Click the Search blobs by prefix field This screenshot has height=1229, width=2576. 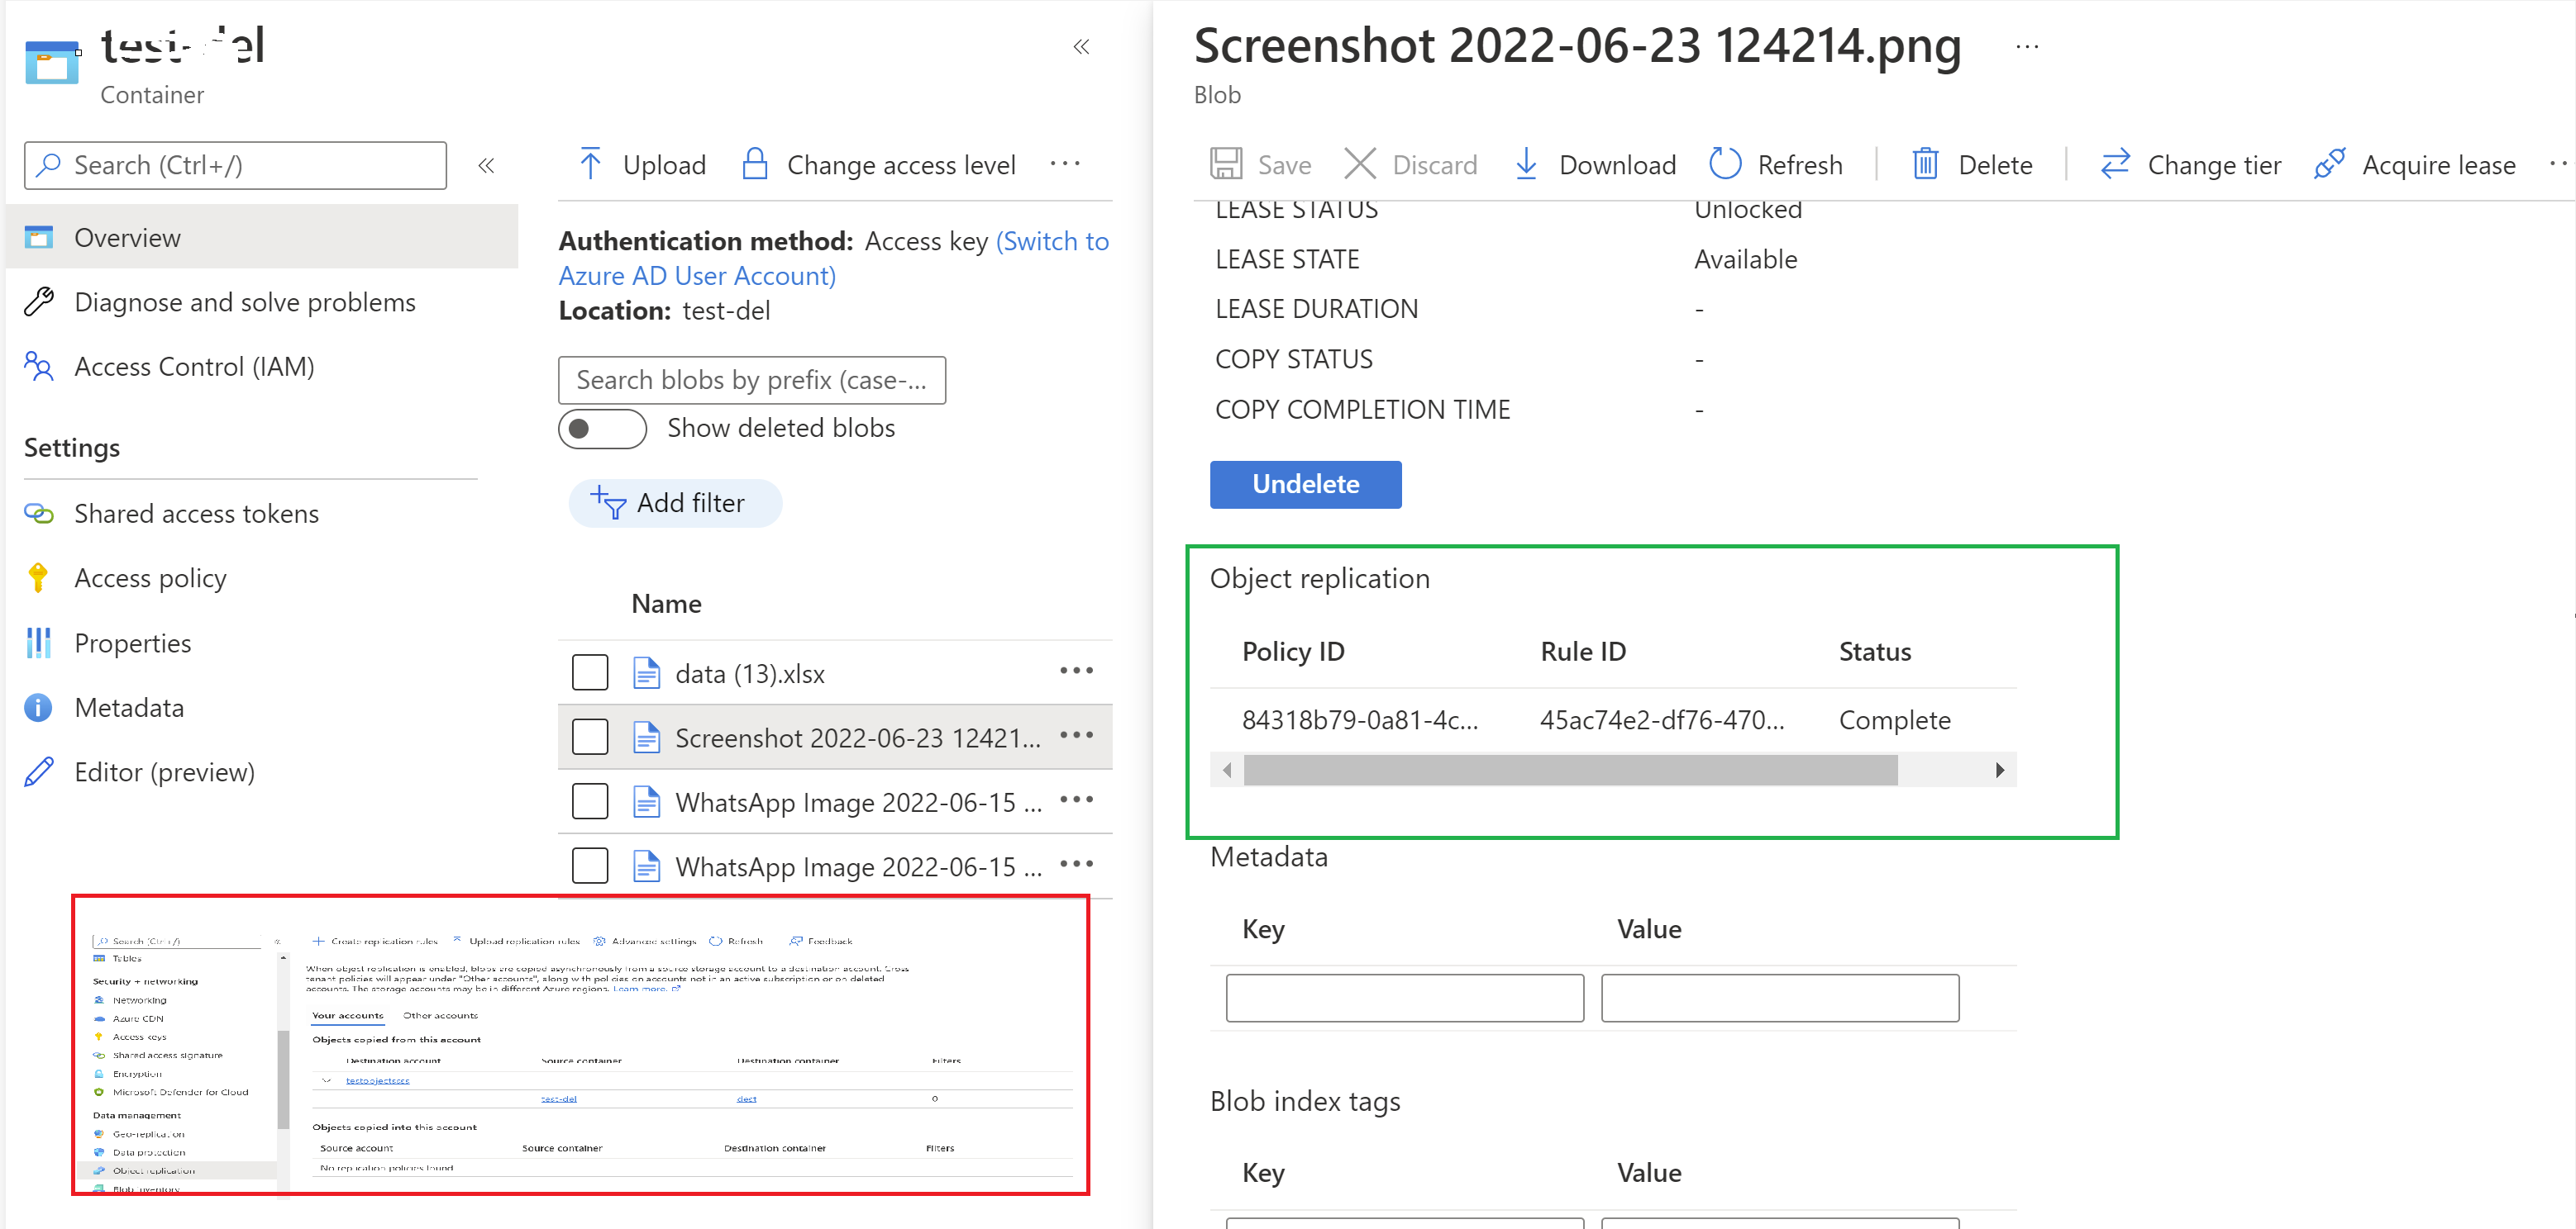point(751,380)
